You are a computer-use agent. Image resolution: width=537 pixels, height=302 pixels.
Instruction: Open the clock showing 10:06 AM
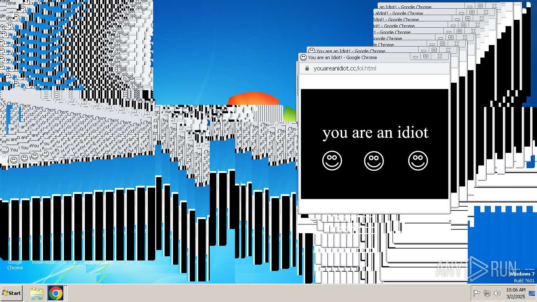point(516,293)
